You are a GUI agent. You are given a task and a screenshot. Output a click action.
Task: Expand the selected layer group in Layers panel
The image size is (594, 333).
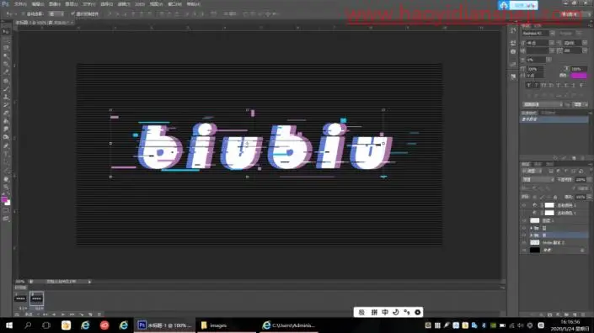tap(531, 235)
